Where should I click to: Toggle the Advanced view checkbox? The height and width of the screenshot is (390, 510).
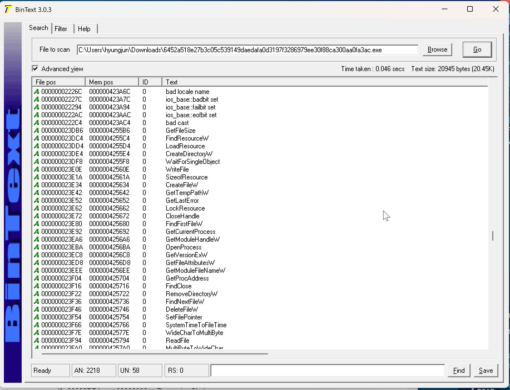click(35, 69)
